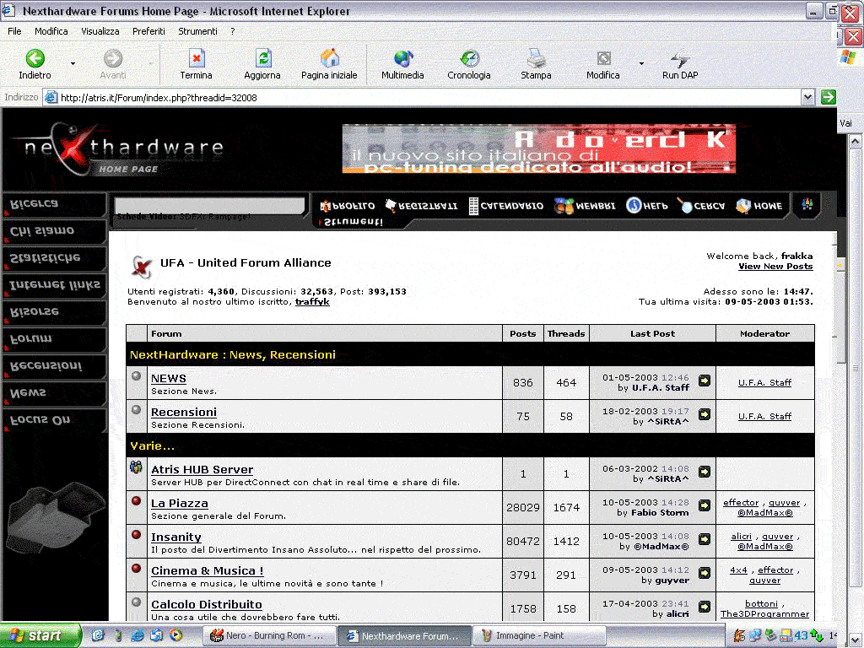Open the forum Profilo icon
Screen dimensions: 864x648
tap(347, 206)
